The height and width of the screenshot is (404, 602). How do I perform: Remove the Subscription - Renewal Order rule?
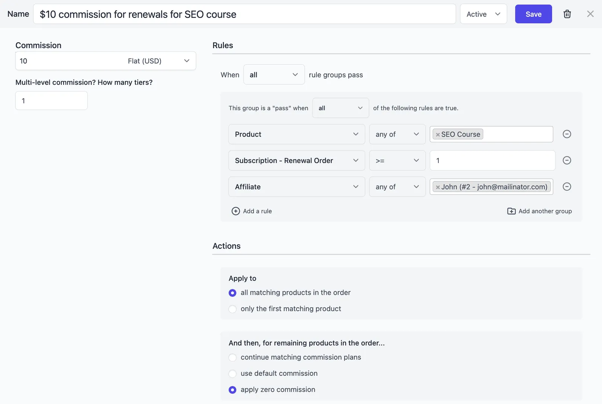coord(567,160)
